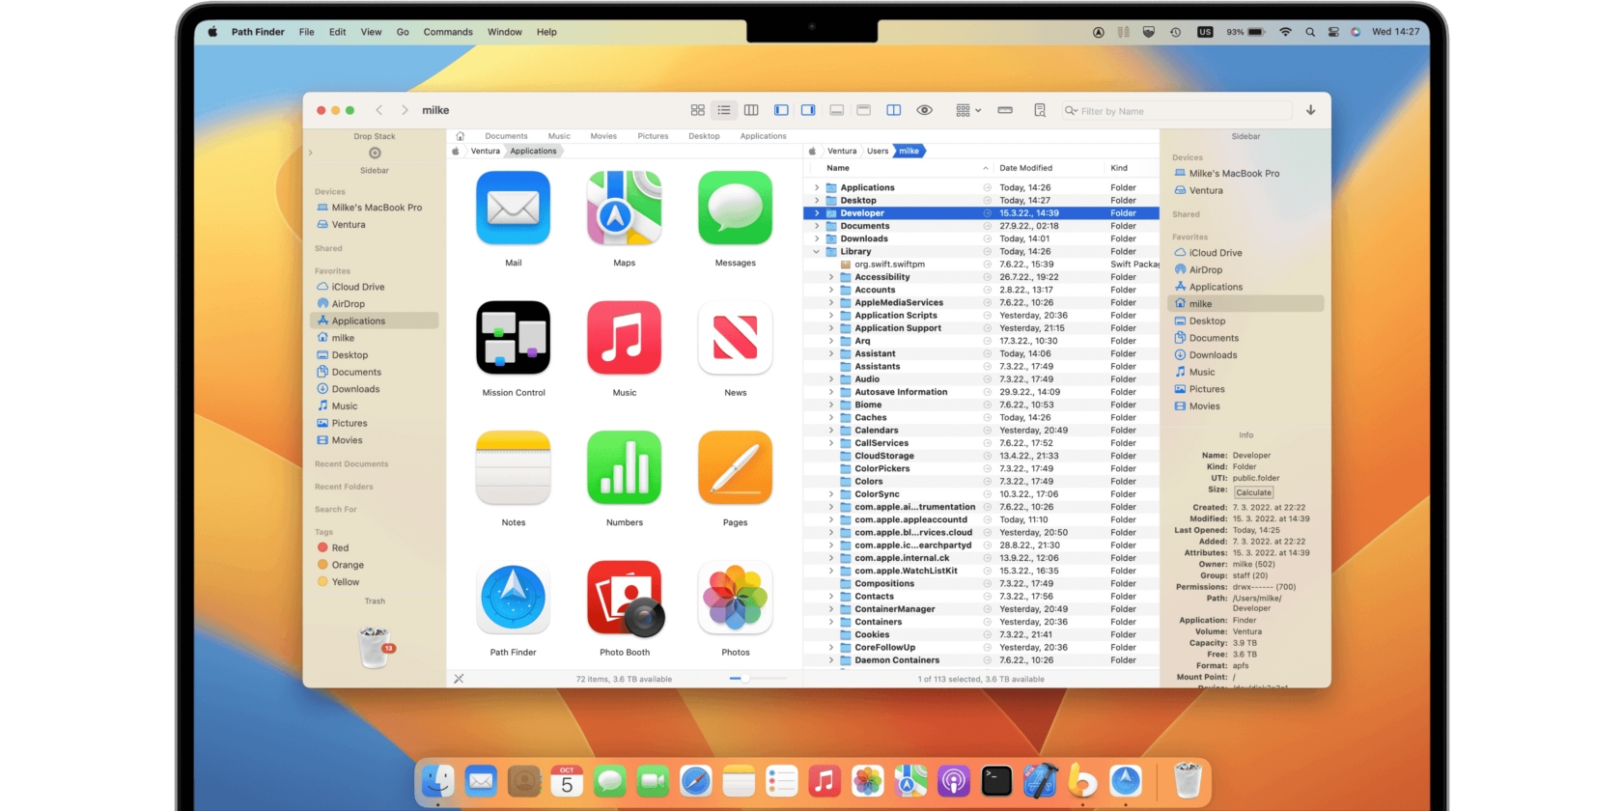Select the Mission Control app icon
Screen dimensions: 1622x811
click(514, 338)
